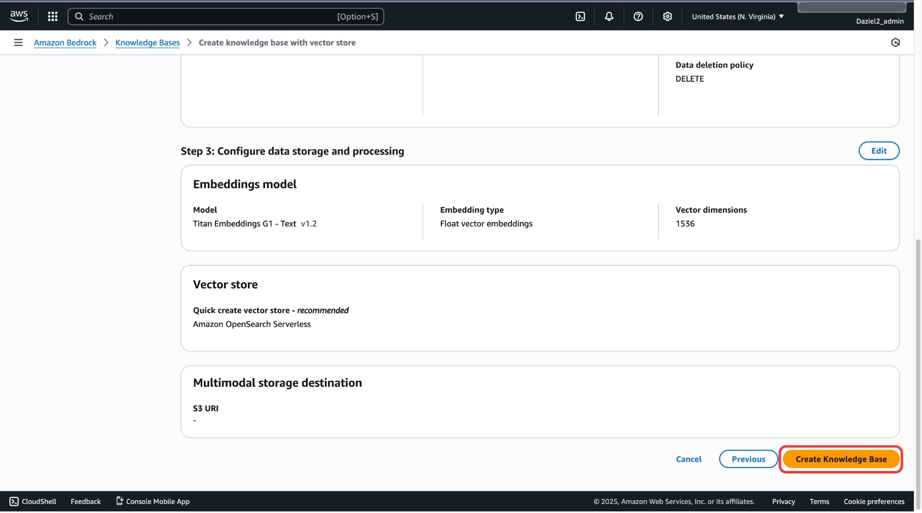Expand the United States (N. Virginia) region dropdown
Viewport: 922px width, 513px height.
click(x=737, y=16)
